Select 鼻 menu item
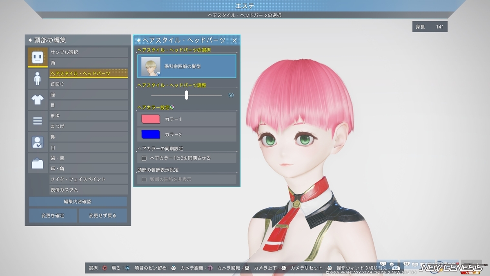Image resolution: width=490 pixels, height=276 pixels. 89,137
